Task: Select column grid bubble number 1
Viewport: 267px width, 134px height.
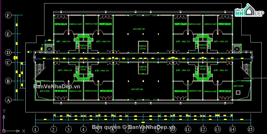Action: coord(36,129)
